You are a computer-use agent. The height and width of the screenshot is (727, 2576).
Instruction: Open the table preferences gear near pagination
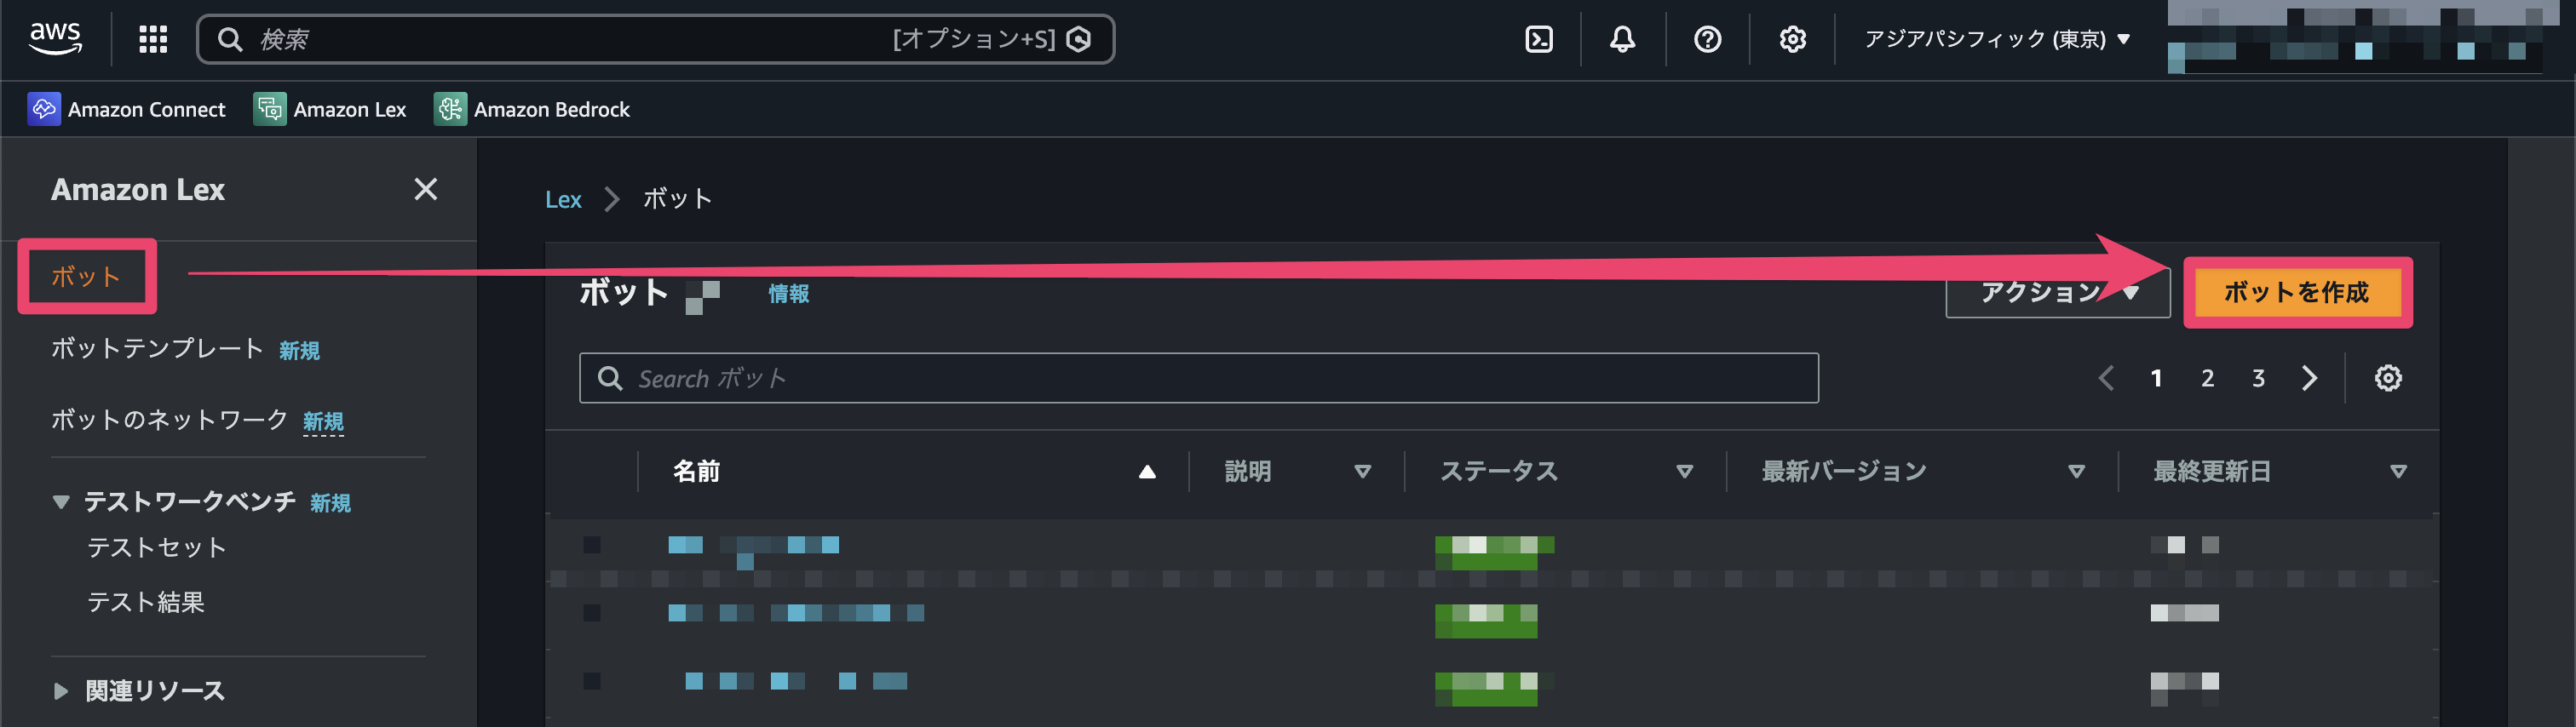(x=2389, y=378)
